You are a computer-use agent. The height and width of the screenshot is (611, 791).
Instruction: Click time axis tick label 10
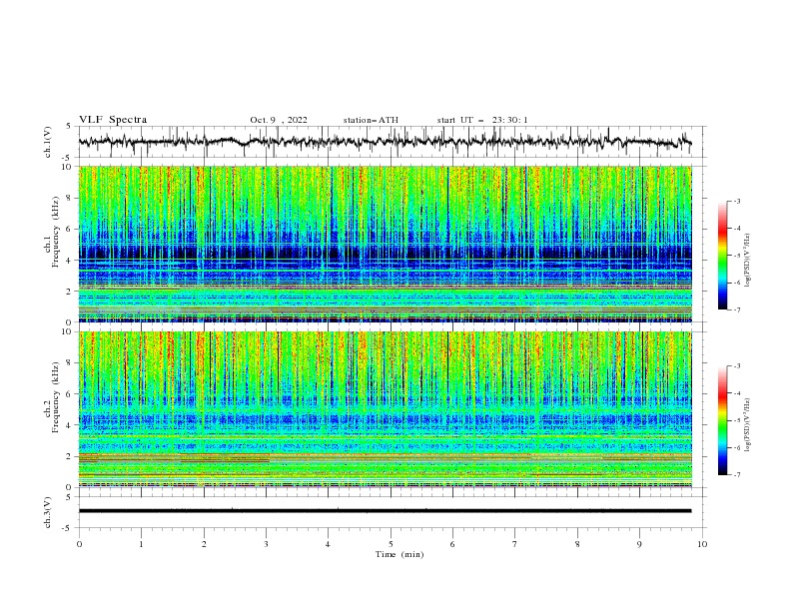(702, 544)
